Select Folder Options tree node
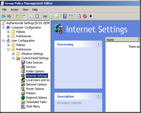This screenshot has height=113, width=141. coord(35,71)
